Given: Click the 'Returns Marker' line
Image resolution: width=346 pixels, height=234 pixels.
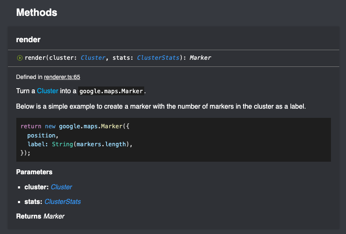Looking at the screenshot, I should [x=41, y=216].
